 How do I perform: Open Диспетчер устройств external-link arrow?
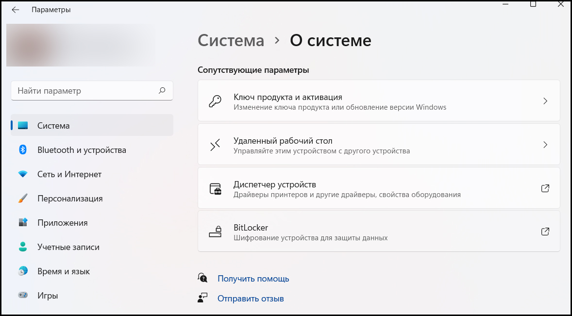[545, 188]
